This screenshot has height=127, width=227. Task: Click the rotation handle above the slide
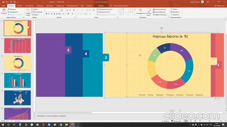coord(162,28)
